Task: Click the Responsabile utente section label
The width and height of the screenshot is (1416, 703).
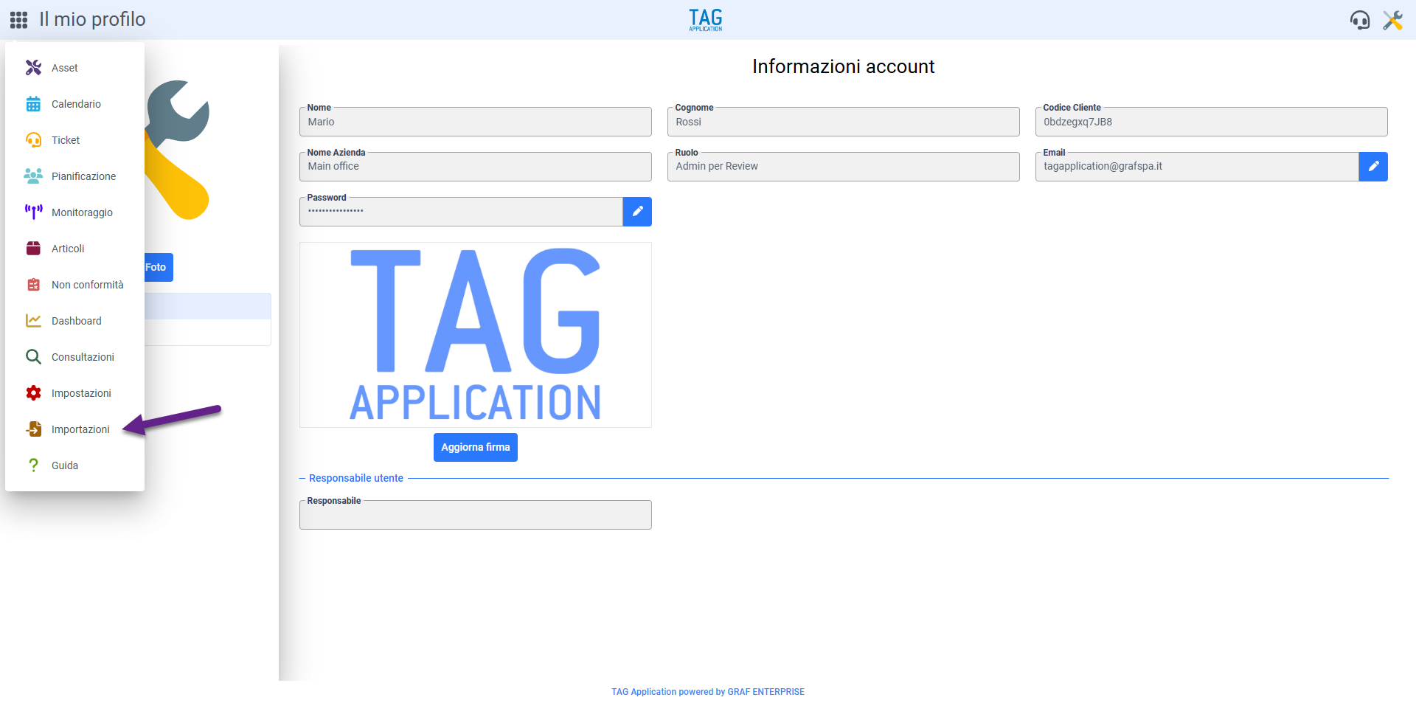Action: (x=356, y=478)
